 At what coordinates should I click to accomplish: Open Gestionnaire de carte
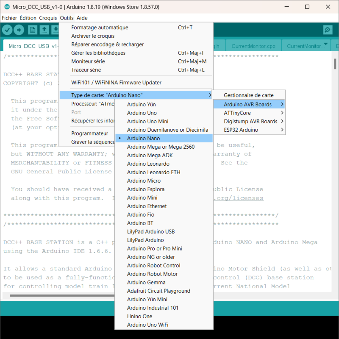click(x=249, y=95)
